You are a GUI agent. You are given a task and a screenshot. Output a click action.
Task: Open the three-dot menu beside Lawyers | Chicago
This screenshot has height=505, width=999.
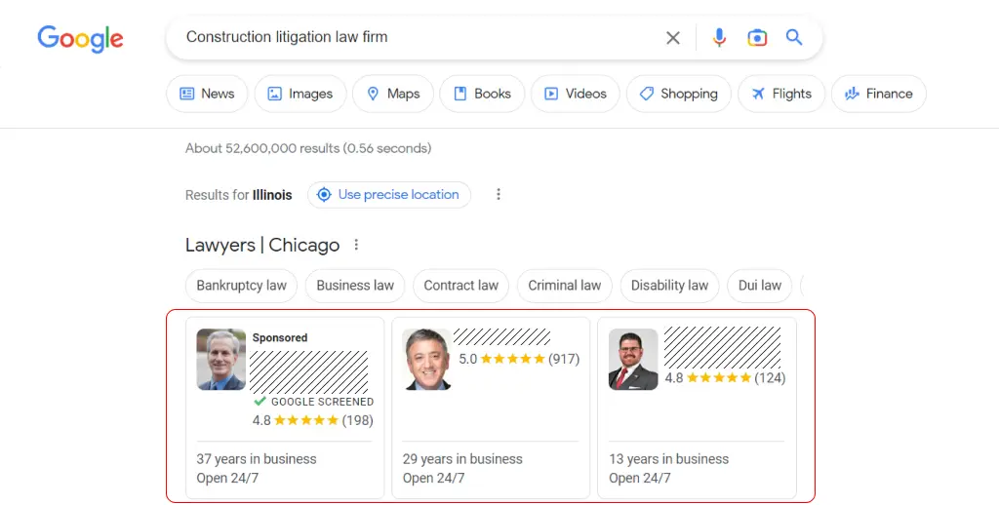tap(356, 245)
